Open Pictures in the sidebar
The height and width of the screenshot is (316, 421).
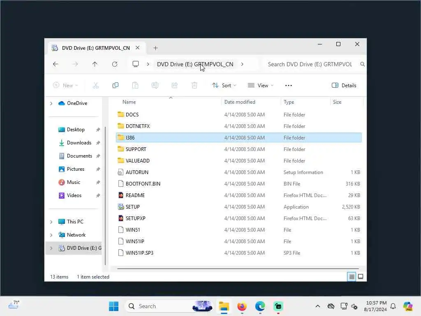tap(76, 169)
